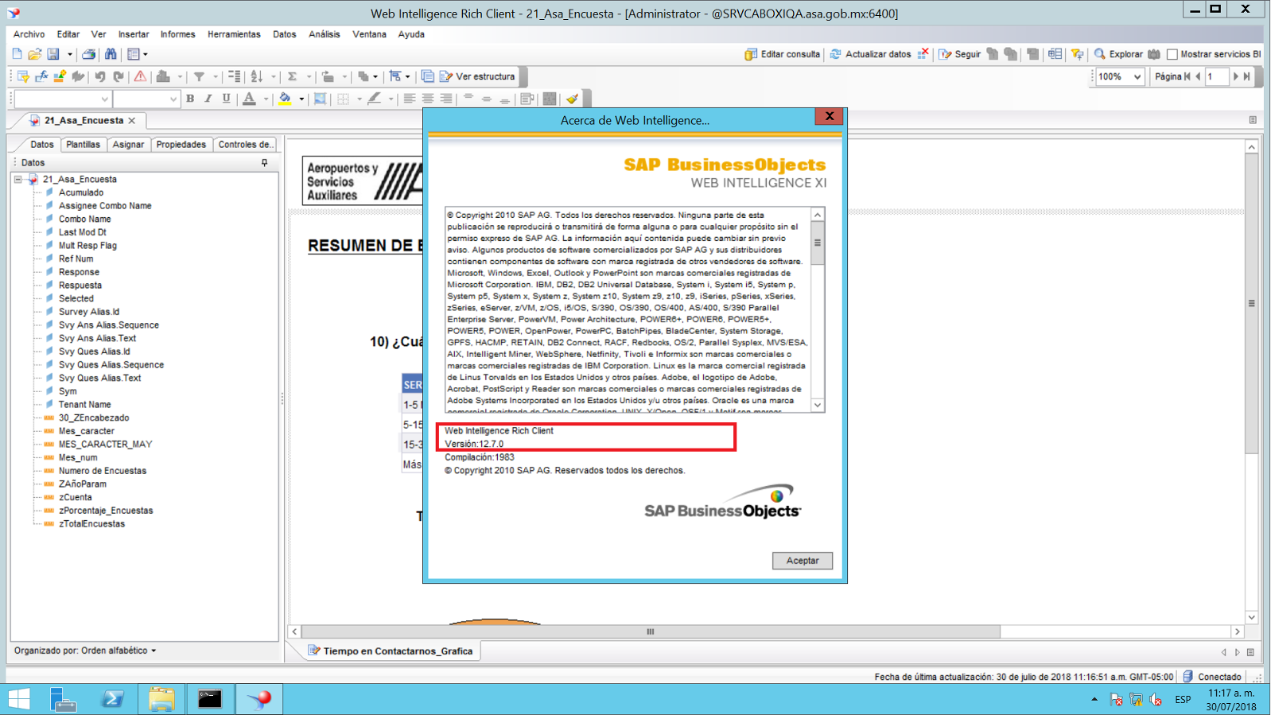Close the Acerca de Web Intelligence dialog
This screenshot has width=1271, height=715.
point(829,116)
